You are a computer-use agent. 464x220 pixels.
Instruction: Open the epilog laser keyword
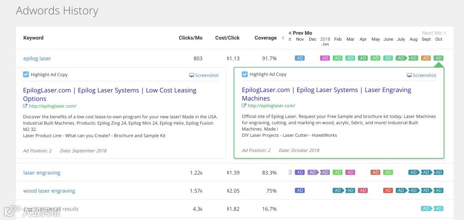point(37,58)
